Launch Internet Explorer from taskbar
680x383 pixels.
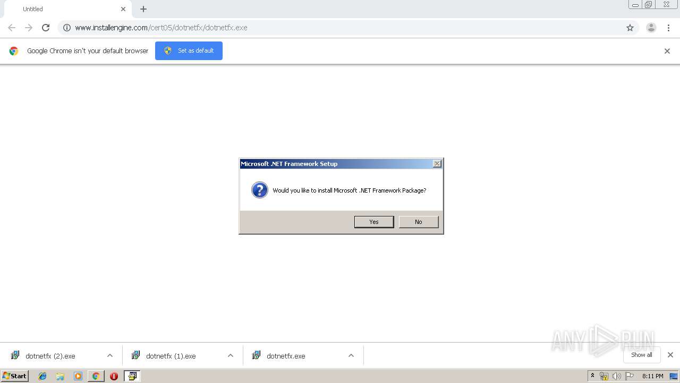pyautogui.click(x=42, y=376)
